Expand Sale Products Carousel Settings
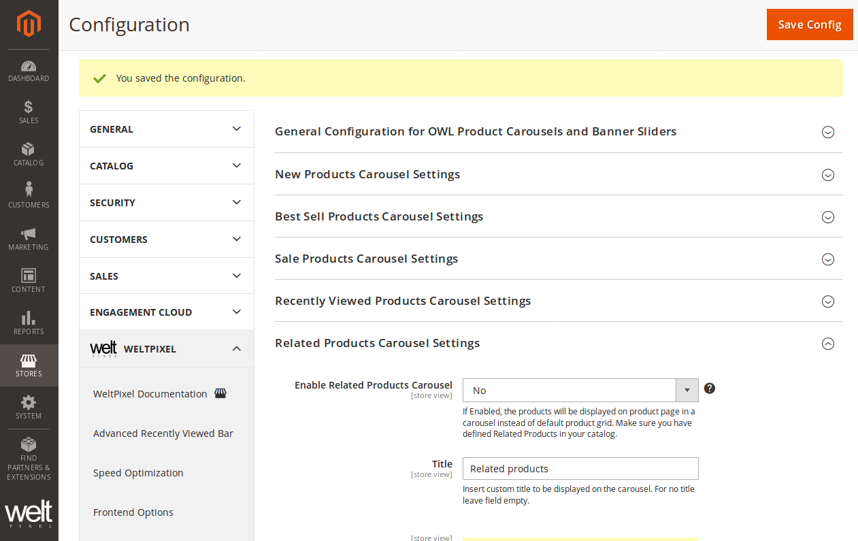This screenshot has width=858, height=541. pos(559,259)
